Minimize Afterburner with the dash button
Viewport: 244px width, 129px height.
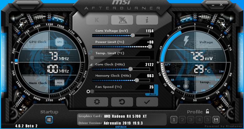point(213,5)
